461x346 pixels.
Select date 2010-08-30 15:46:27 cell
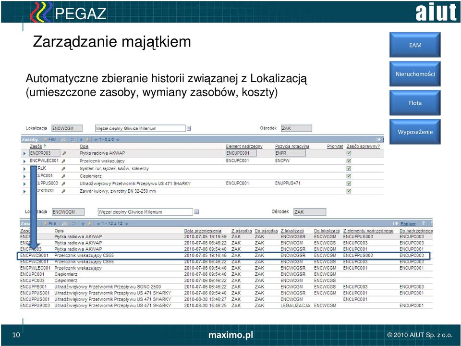[x=205, y=299]
